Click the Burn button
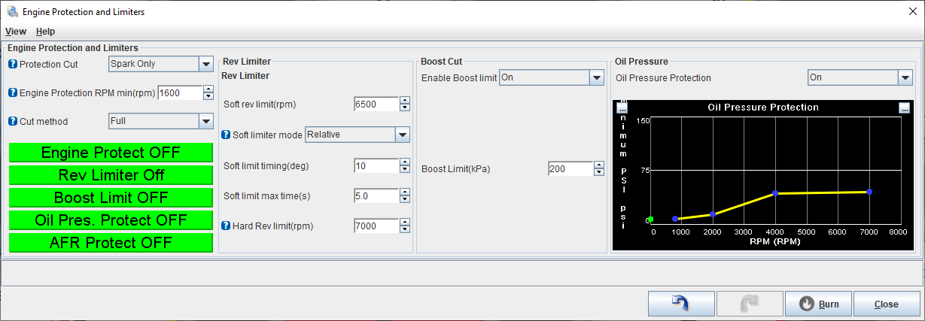Viewport: 925px width, 321px height. 818,304
